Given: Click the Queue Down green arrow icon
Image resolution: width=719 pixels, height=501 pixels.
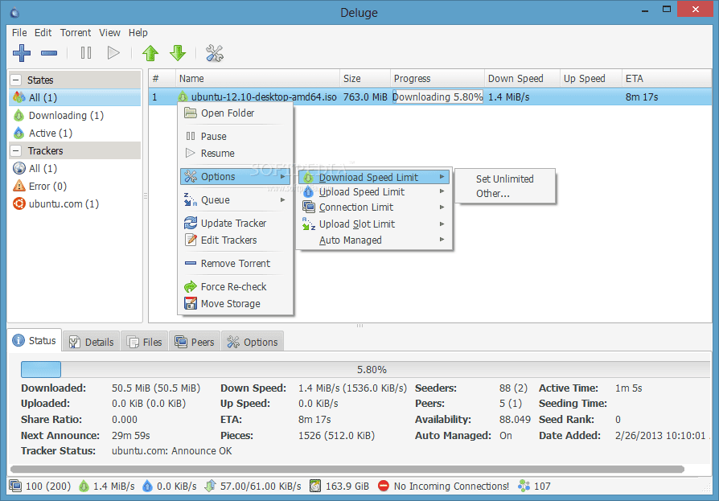Looking at the screenshot, I should point(178,53).
